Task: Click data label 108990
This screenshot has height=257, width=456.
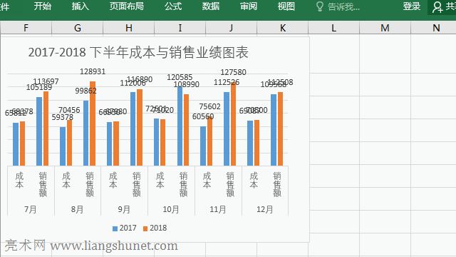Action: pos(187,84)
